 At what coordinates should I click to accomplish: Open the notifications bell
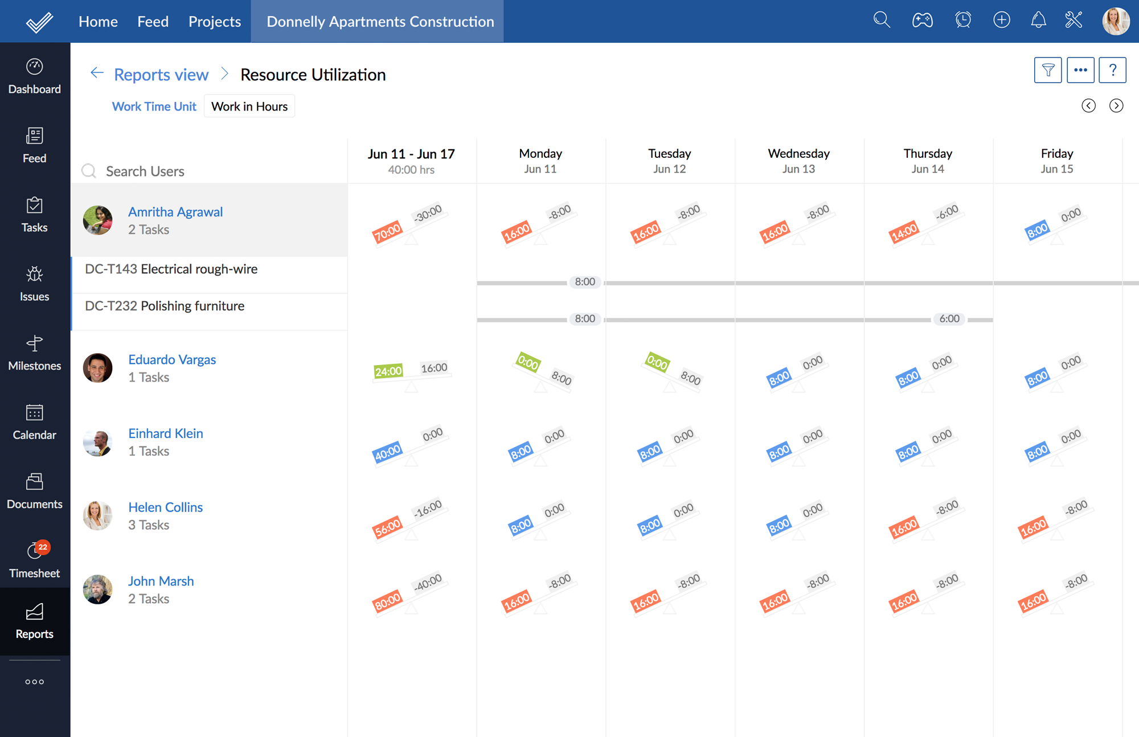(x=1038, y=21)
